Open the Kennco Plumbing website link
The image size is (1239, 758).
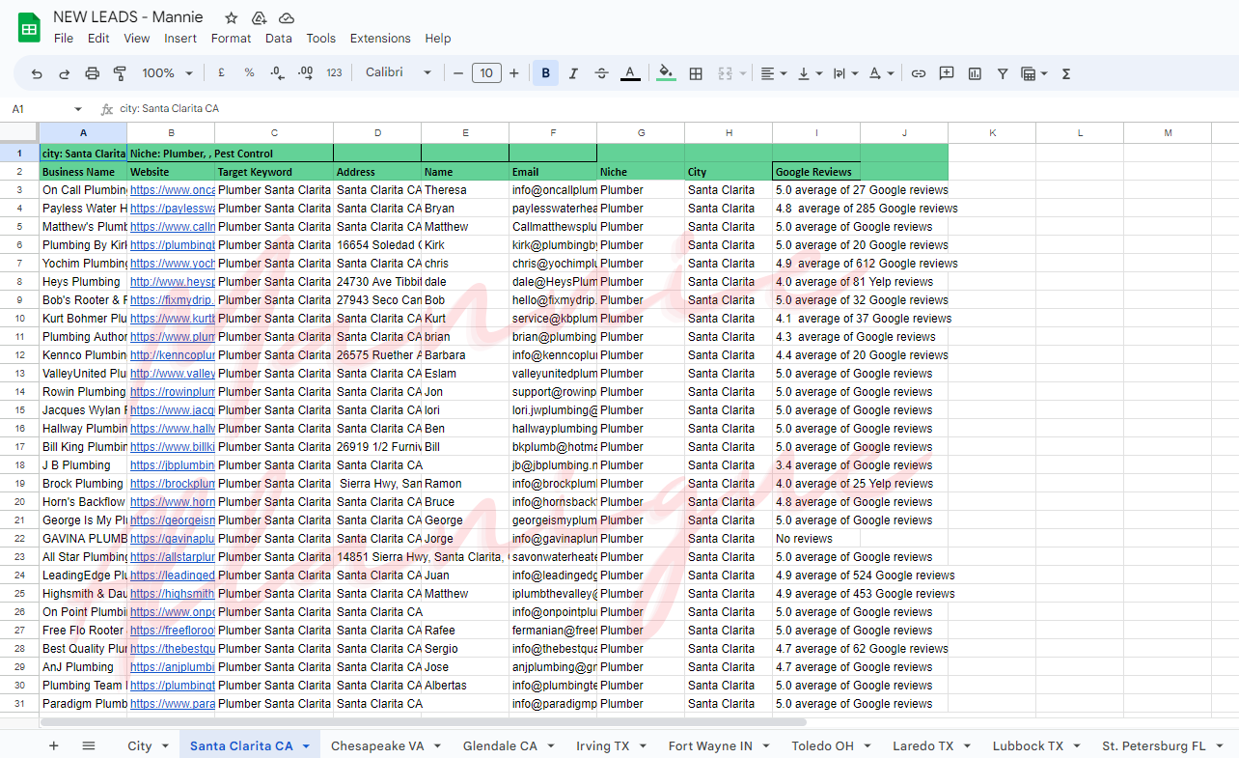173,355
